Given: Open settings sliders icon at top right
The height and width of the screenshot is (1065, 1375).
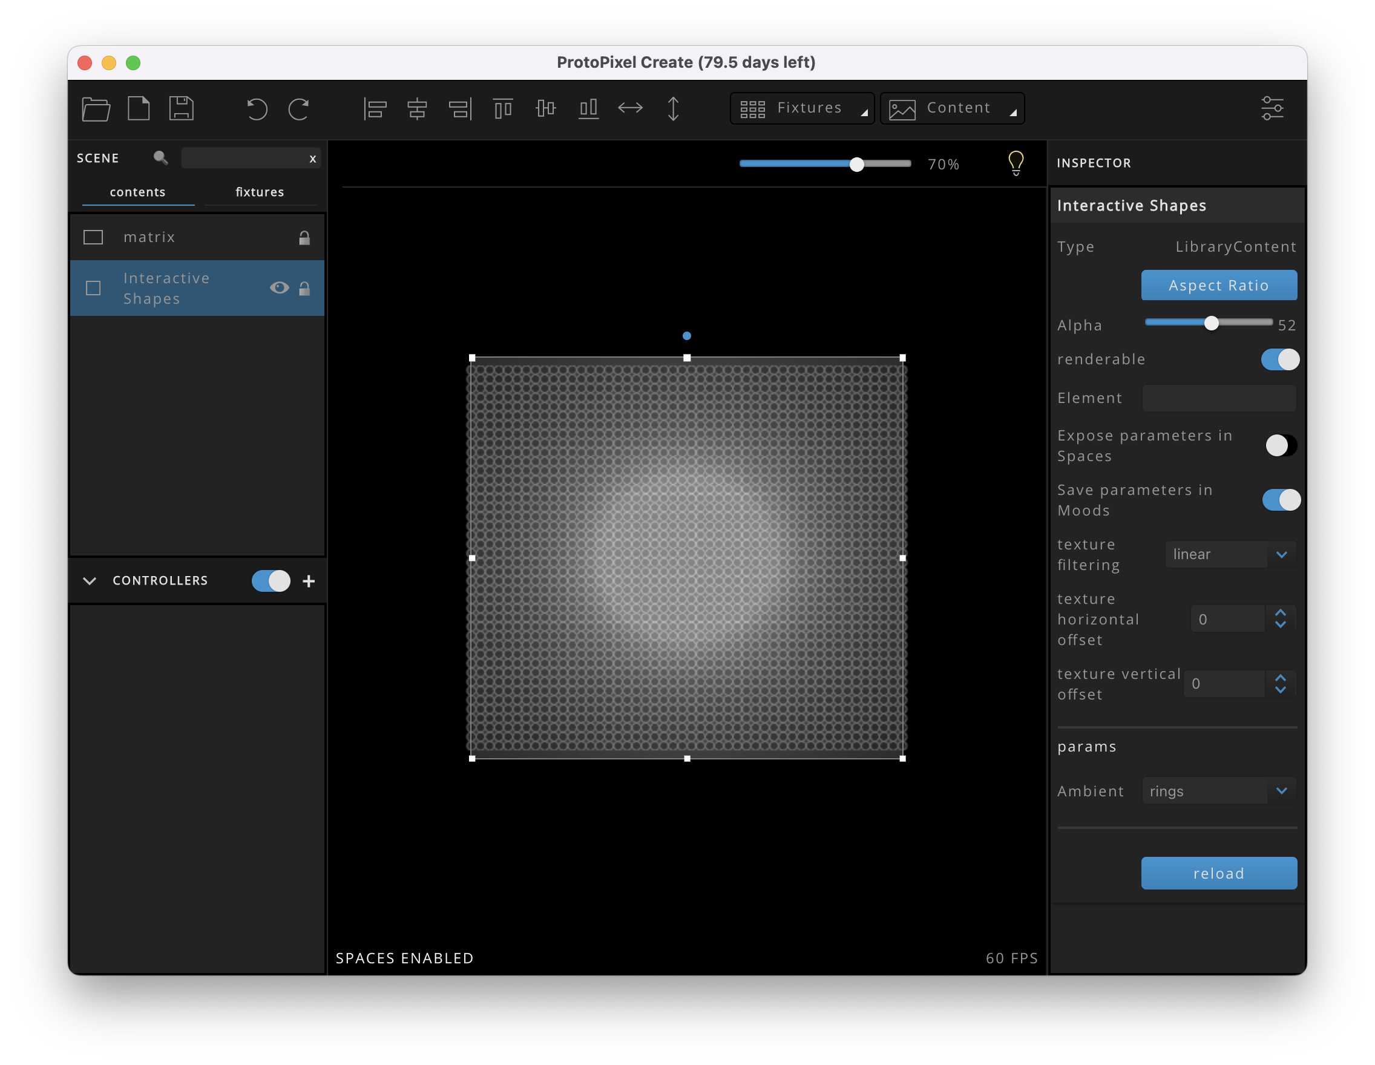Looking at the screenshot, I should (x=1272, y=108).
